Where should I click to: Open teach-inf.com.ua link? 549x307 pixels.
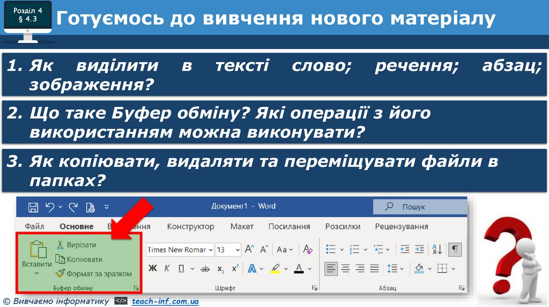coord(165,301)
